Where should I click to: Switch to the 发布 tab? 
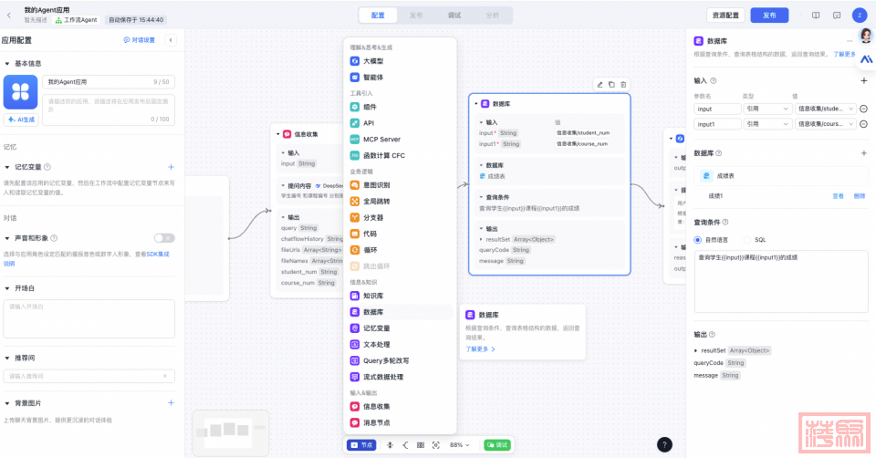(x=416, y=16)
